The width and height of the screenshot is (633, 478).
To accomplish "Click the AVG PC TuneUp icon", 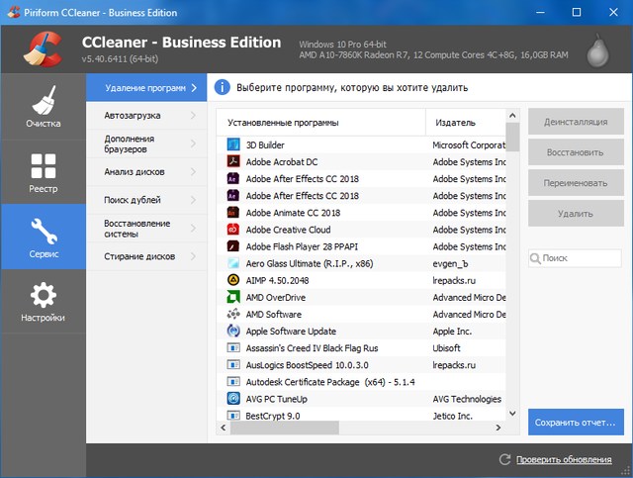I will 233,399.
